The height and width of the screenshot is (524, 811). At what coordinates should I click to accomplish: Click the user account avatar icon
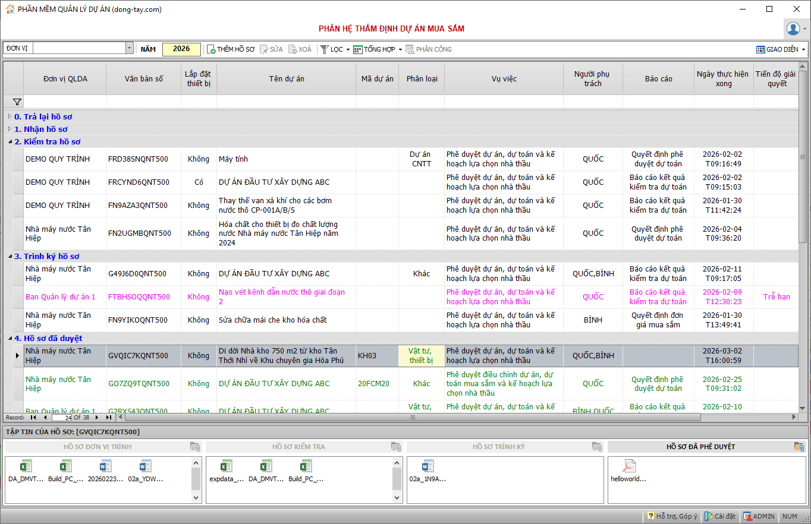coord(793,28)
